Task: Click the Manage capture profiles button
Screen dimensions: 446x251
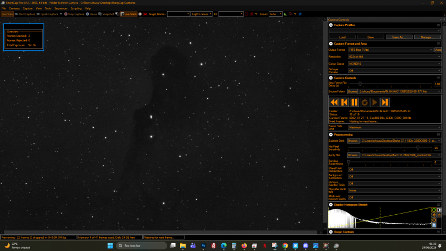Action: (x=428, y=37)
